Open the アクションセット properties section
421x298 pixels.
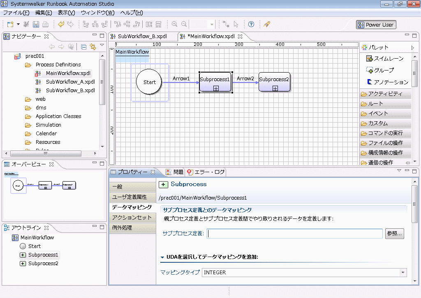coord(133,217)
